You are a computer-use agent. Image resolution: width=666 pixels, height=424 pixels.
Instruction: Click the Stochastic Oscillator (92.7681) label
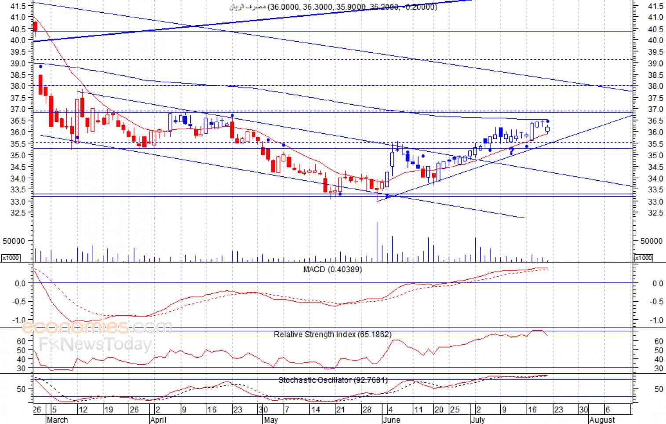(x=333, y=380)
